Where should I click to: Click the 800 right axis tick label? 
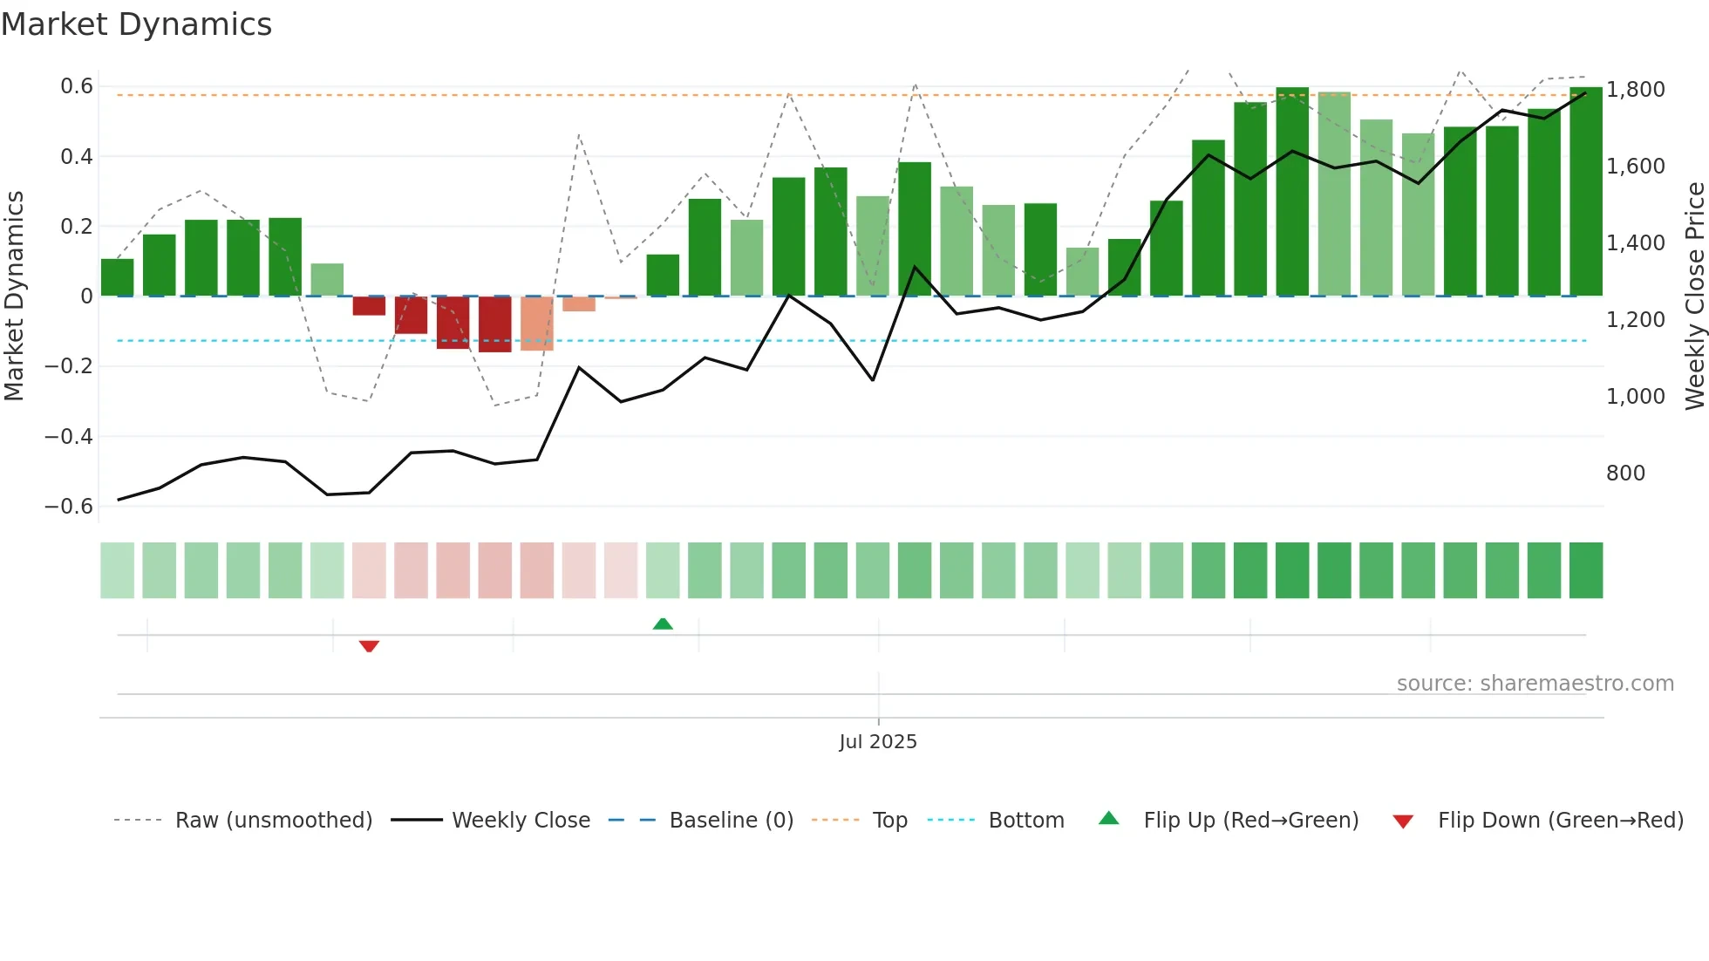(1625, 474)
